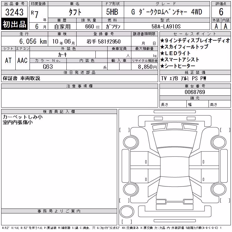Select registration number 岩手 581ち2950
This screenshot has width=232, height=232.
(104, 41)
